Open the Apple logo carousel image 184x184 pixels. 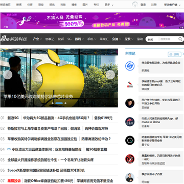(x=59, y=78)
